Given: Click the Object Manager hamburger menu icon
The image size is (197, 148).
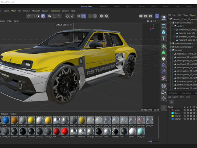Looking at the screenshot, I should [170, 15].
